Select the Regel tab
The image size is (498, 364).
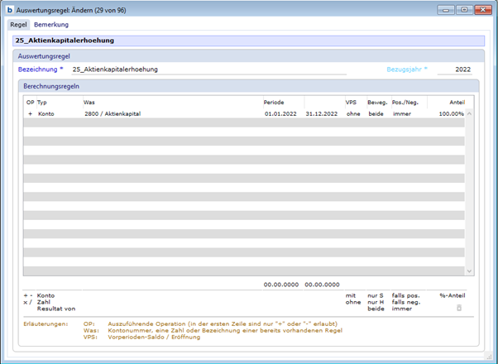(18, 25)
